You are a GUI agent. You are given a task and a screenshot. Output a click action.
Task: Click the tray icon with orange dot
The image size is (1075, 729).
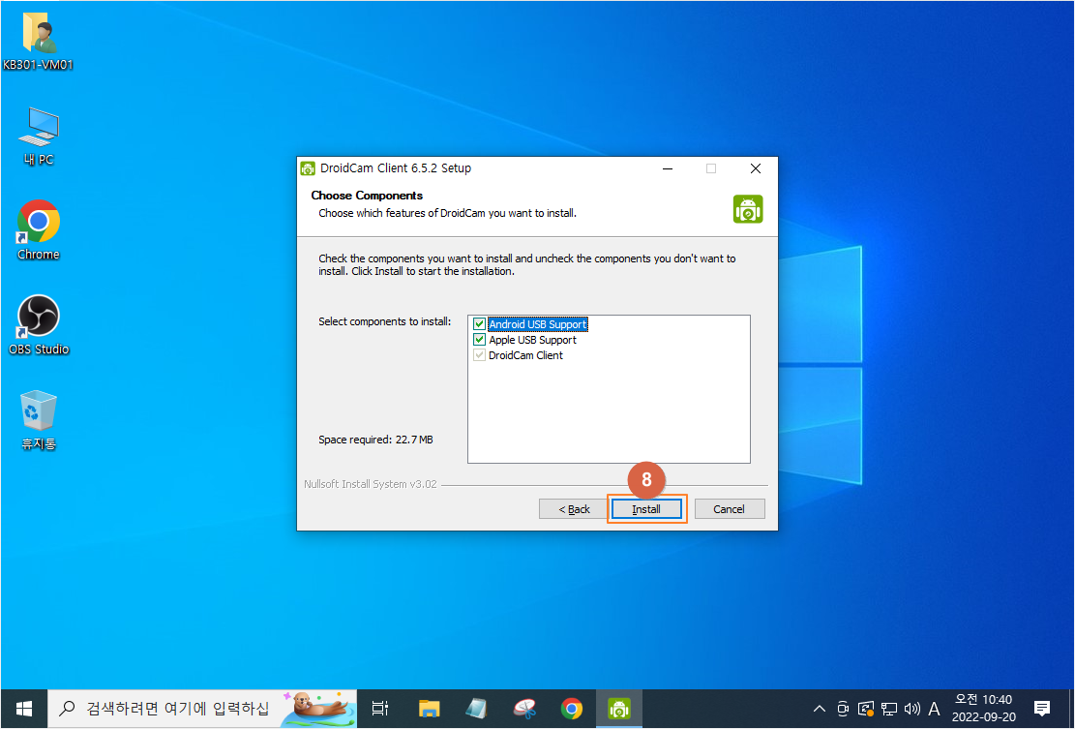coord(866,709)
